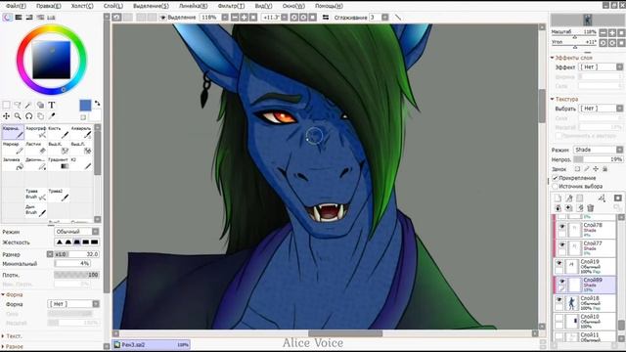Screen dimensions: 626x352
Task: Select the Трава Brush preset
Action: coord(35,195)
